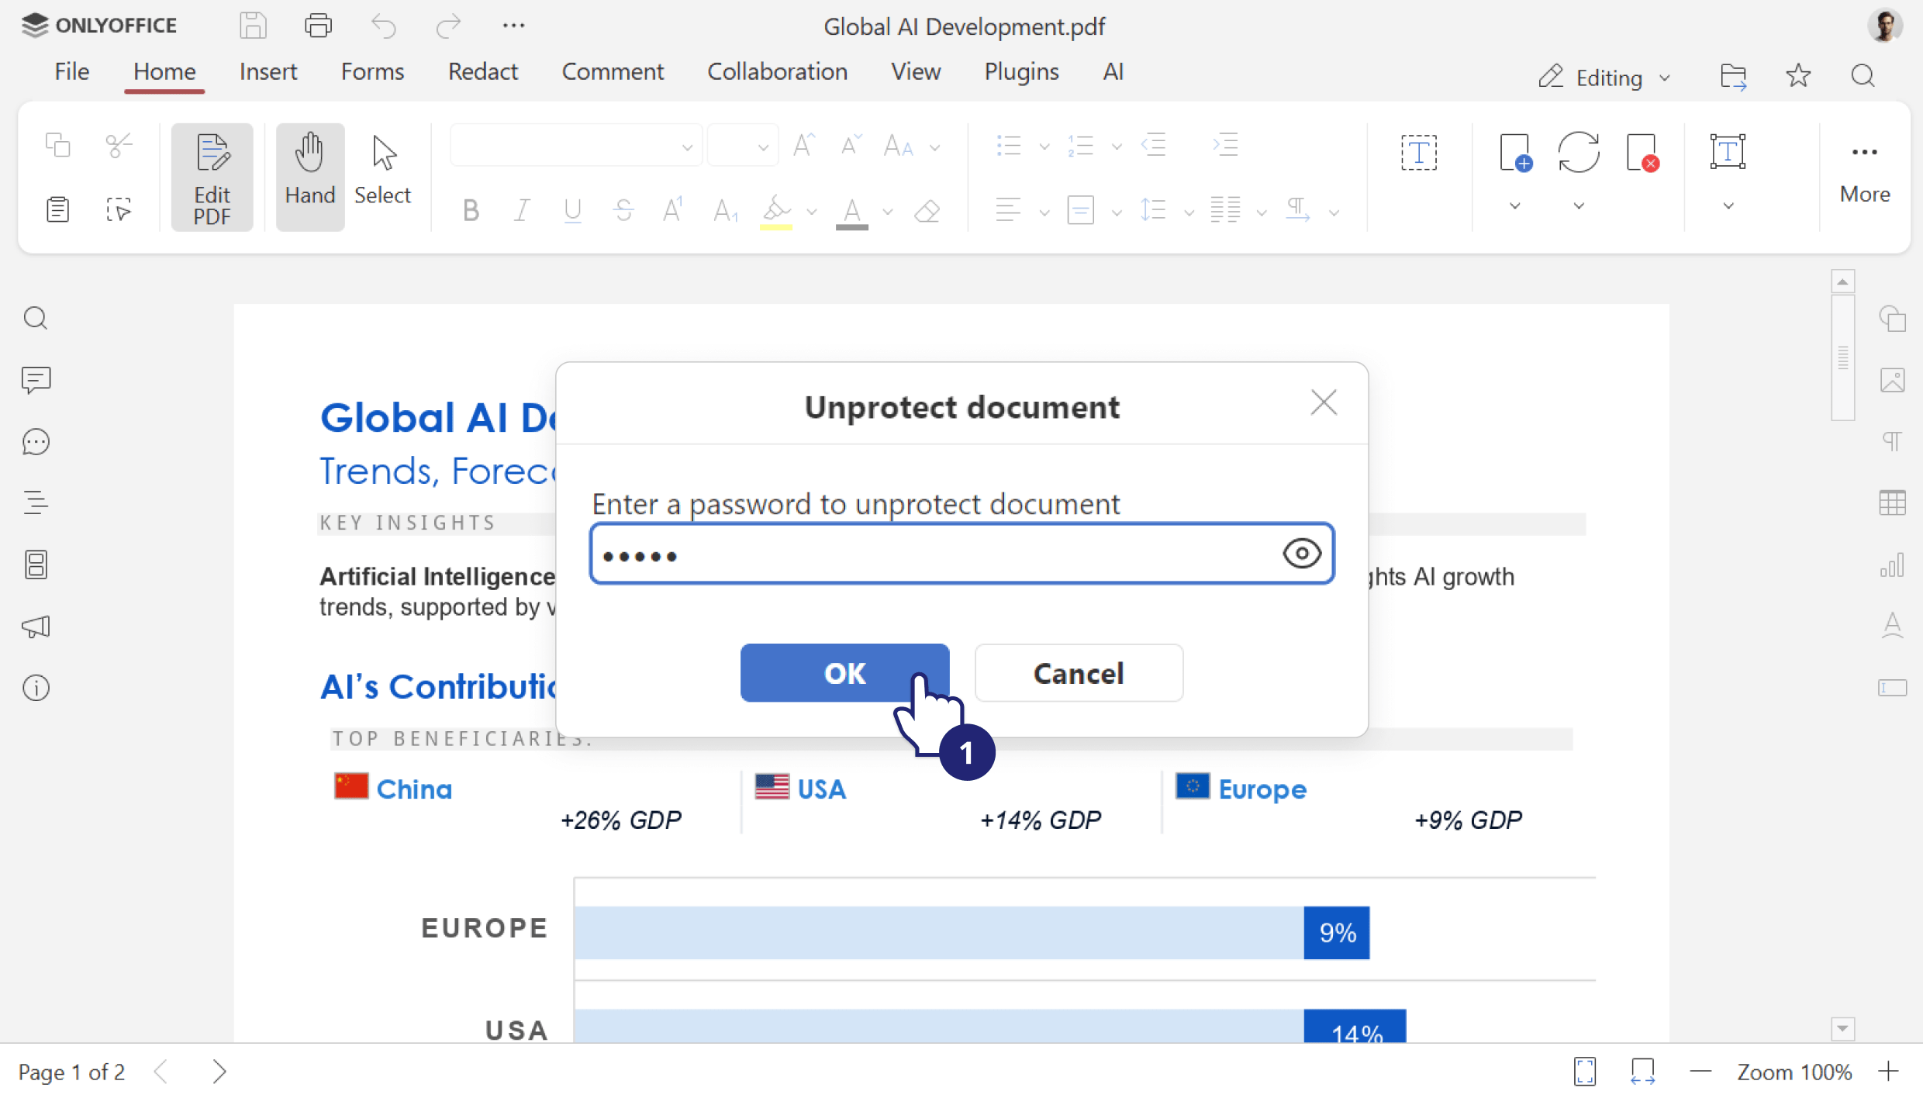Screen dimensions: 1923x1098
Task: Expand the line spacing options
Action: (1190, 209)
